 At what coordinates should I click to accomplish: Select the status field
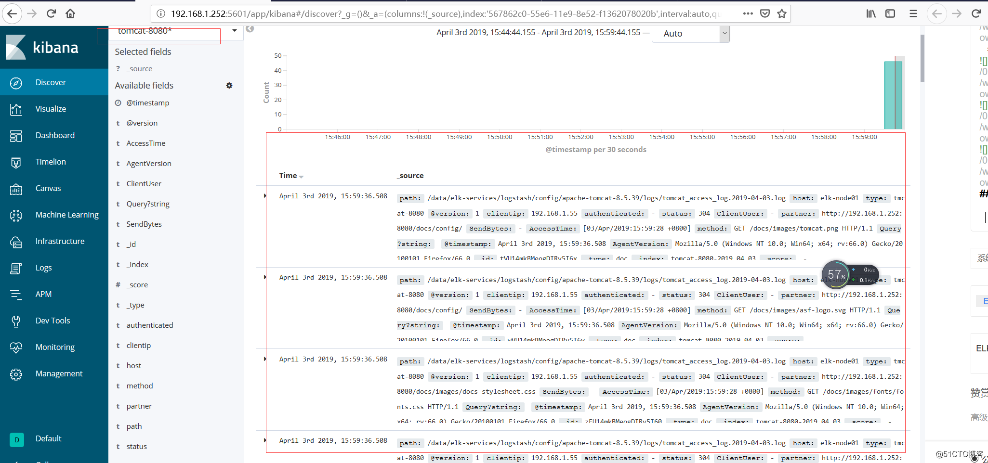click(x=137, y=447)
